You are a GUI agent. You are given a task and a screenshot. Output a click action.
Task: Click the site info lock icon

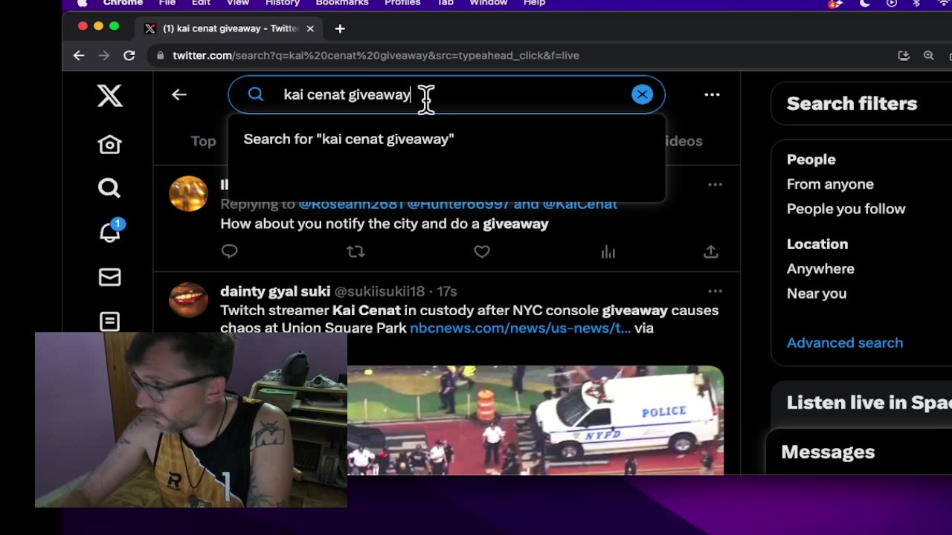click(160, 55)
